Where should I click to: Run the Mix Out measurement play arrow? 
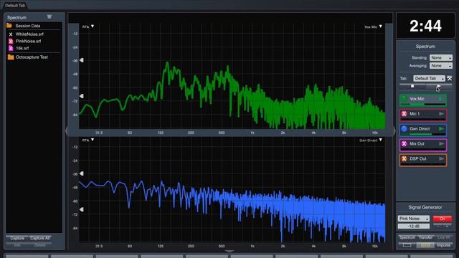[x=442, y=143]
